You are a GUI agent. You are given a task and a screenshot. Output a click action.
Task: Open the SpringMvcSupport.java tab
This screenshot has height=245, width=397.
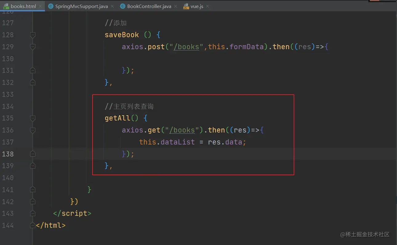coord(81,6)
